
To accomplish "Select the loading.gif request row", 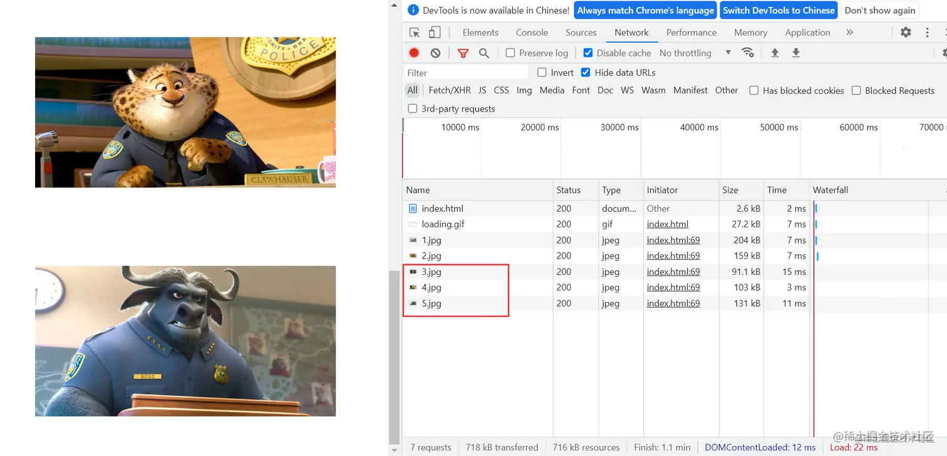I will pyautogui.click(x=674, y=224).
